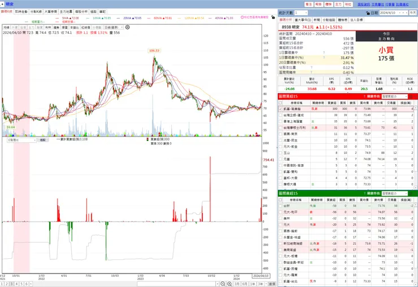
Task: Select page 4 in chart layout selector
Action: pyautogui.click(x=16, y=284)
